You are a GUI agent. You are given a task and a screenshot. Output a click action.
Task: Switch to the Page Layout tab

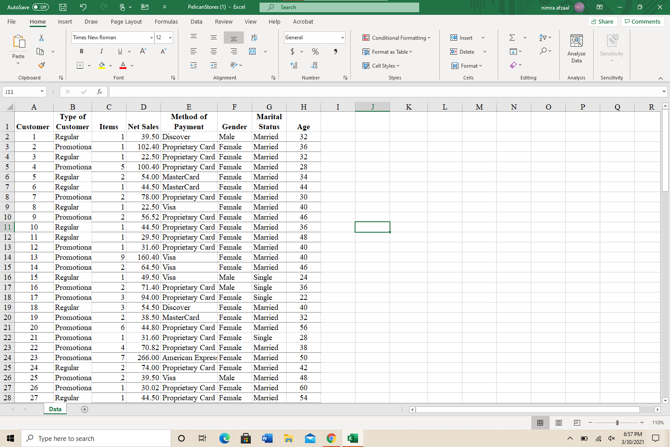(x=126, y=21)
